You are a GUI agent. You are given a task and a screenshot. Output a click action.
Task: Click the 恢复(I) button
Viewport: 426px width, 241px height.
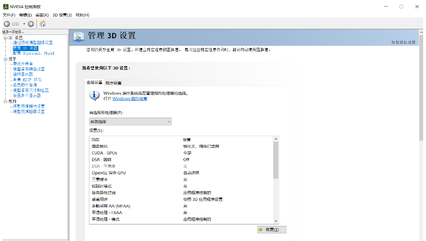(272, 230)
